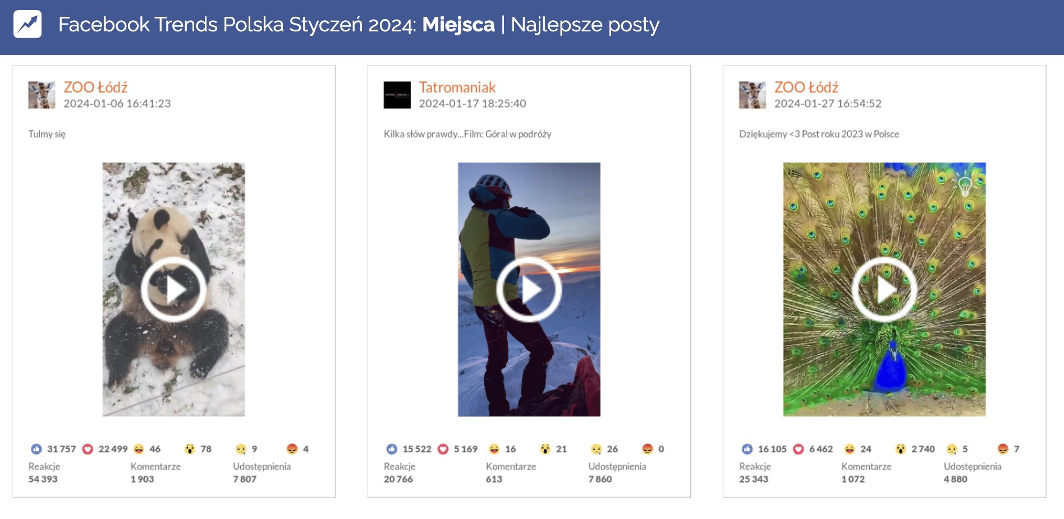Open ZOO Łódź page link in first post
The height and width of the screenshot is (519, 1064).
click(95, 87)
